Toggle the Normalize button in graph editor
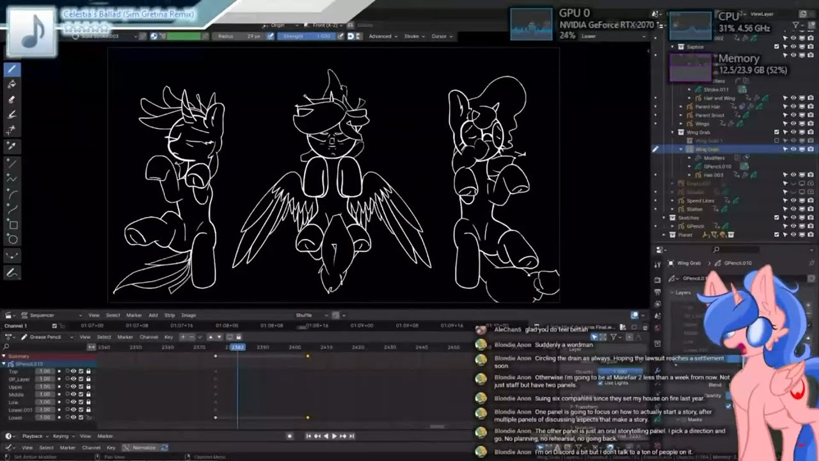Viewport: 819px width, 461px height. [140, 448]
